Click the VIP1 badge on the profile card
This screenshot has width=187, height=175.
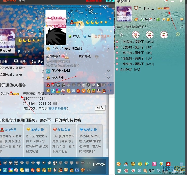[76, 22]
